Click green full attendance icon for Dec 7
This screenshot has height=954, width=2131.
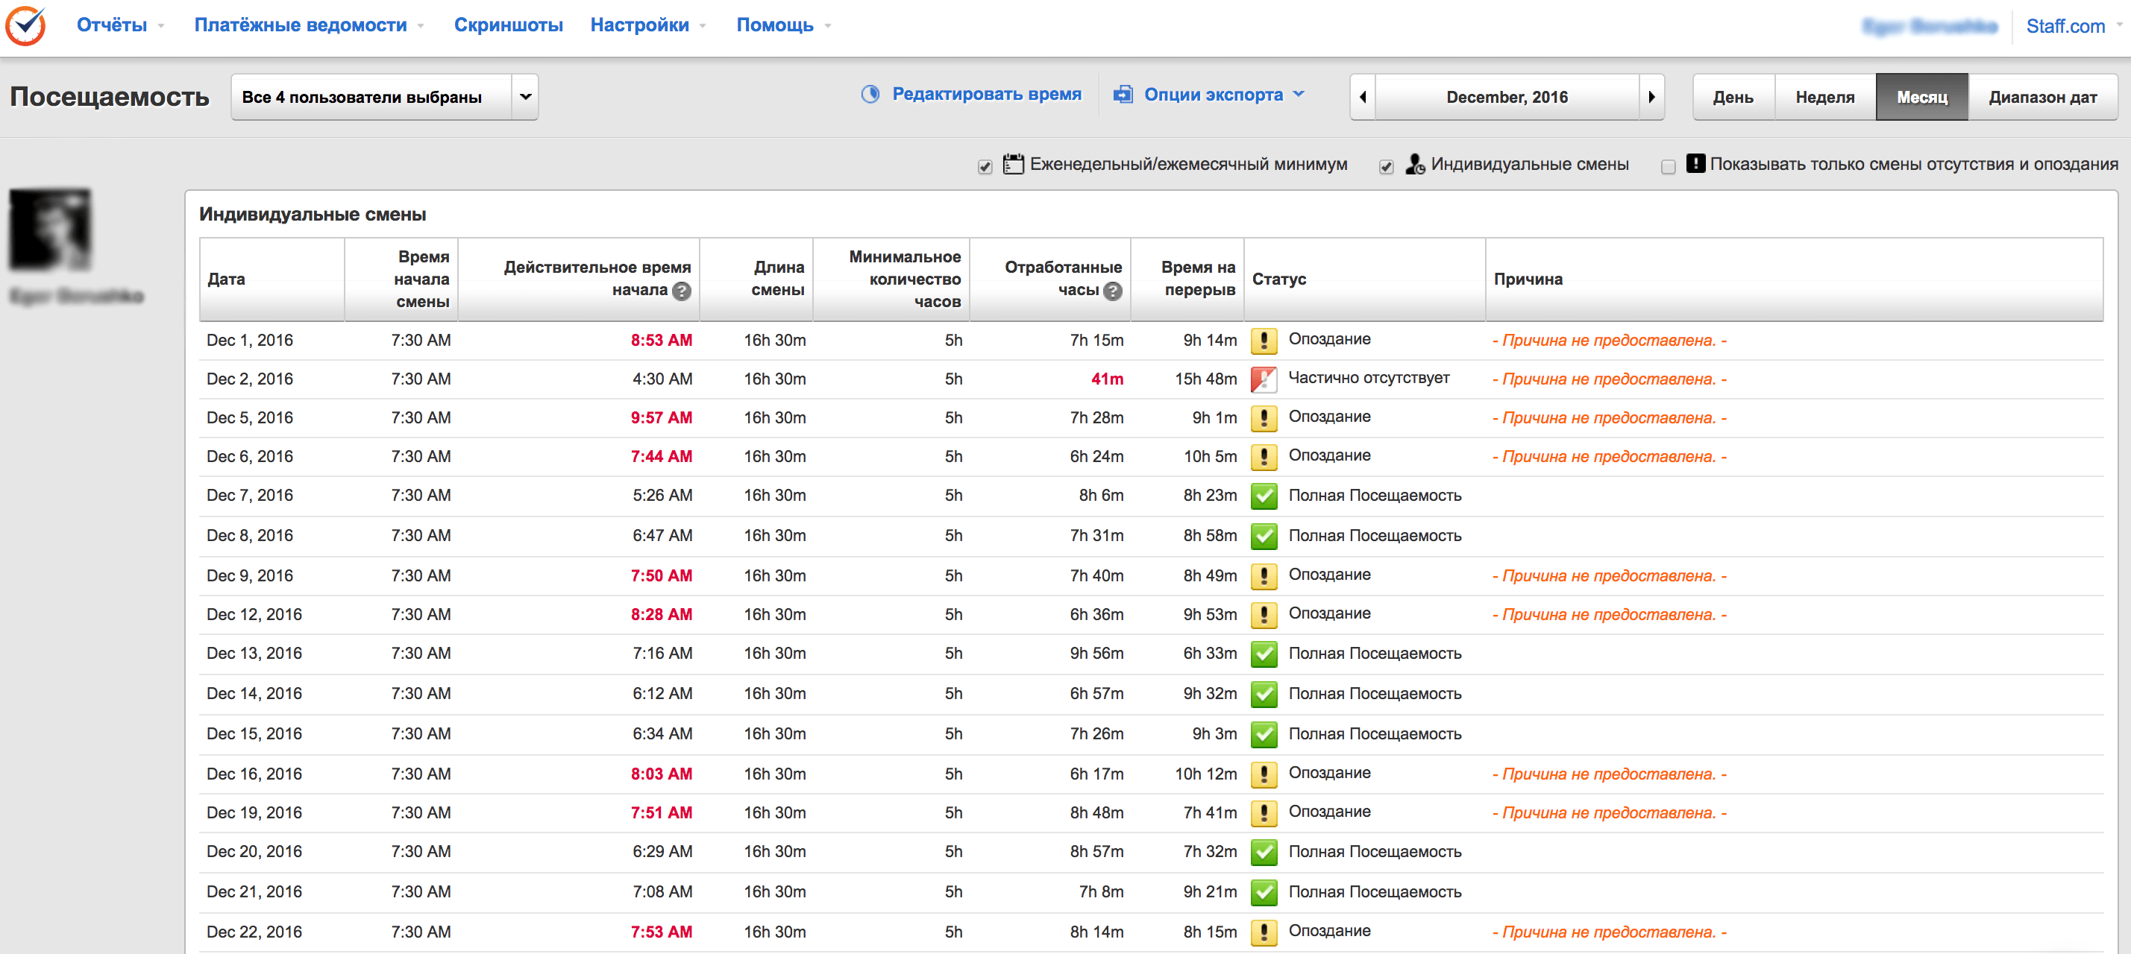pyautogui.click(x=1264, y=496)
